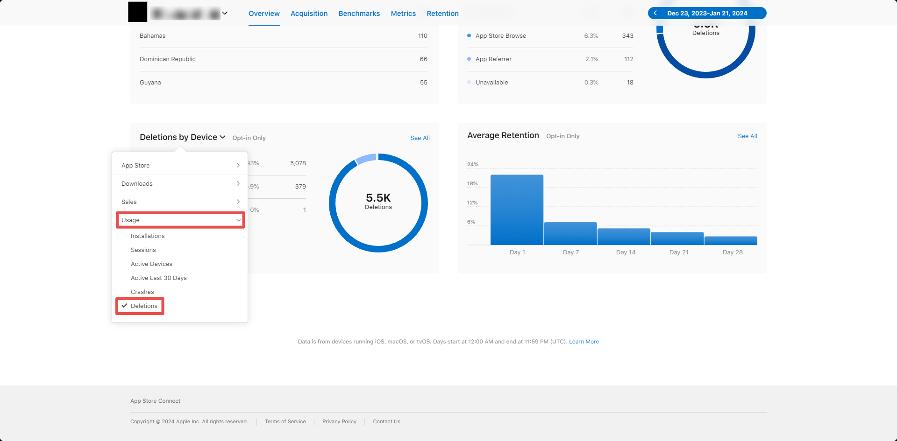This screenshot has width=897, height=441.
Task: Click the Unavailable legend dot
Action: pos(469,82)
